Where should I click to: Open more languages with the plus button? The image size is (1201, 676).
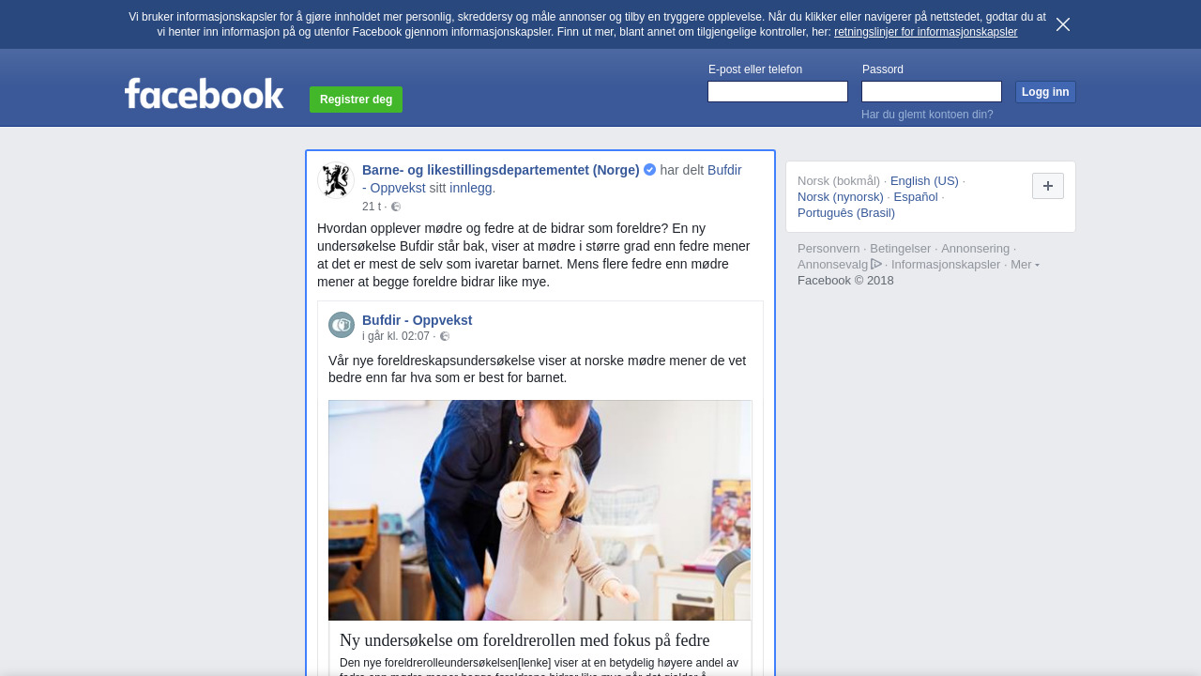click(x=1047, y=186)
